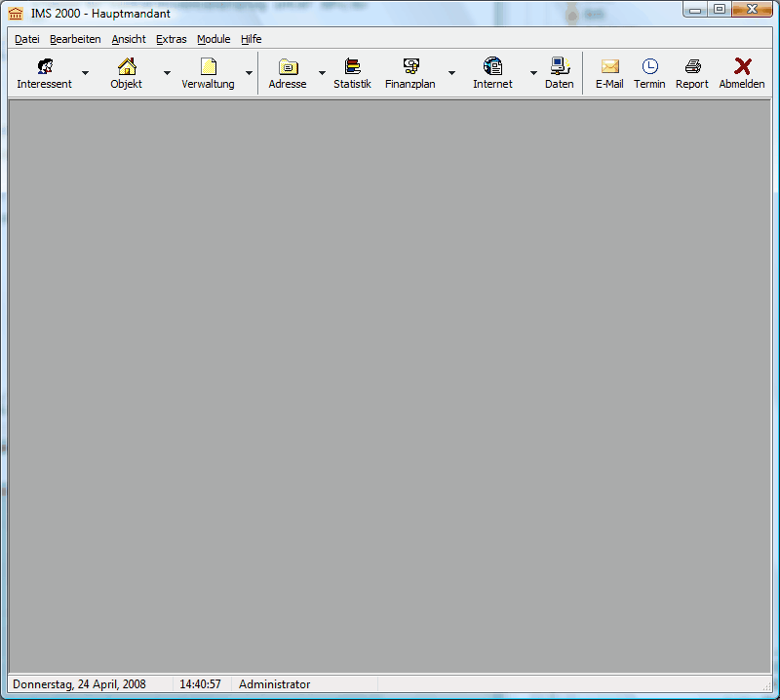The height and width of the screenshot is (700, 780).
Task: Maximize the IMS 2000 window
Action: coord(720,10)
